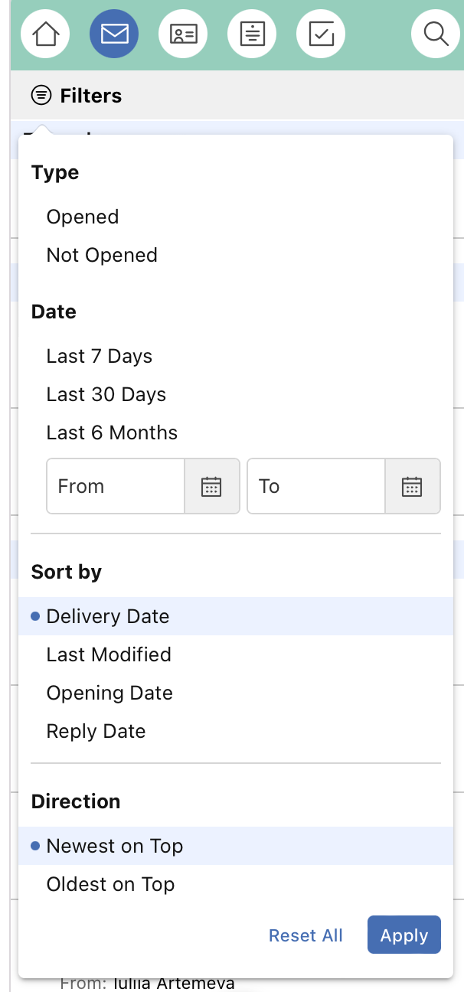Click the From date input field
Viewport: 464px width, 992px height.
pyautogui.click(x=116, y=486)
